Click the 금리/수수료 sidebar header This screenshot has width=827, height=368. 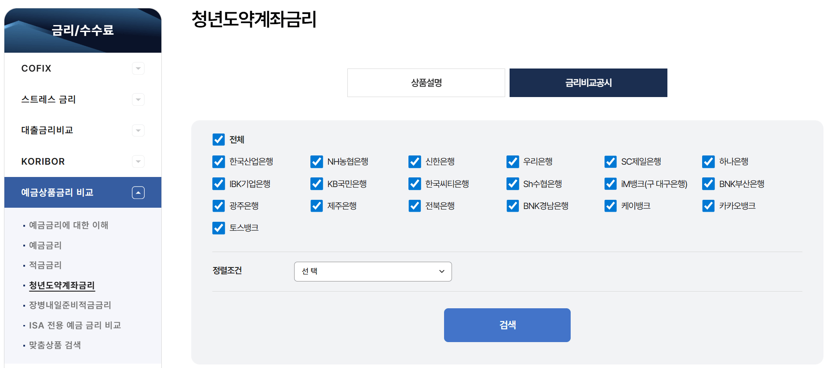[x=83, y=30]
